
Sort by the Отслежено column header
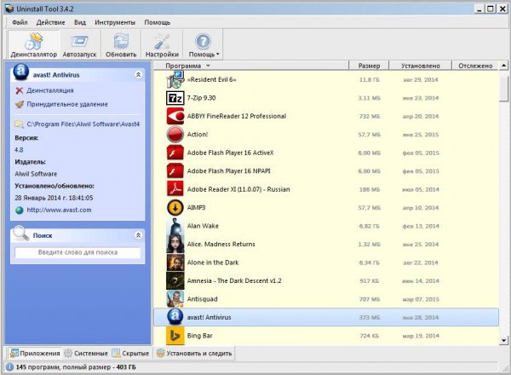tap(475, 66)
